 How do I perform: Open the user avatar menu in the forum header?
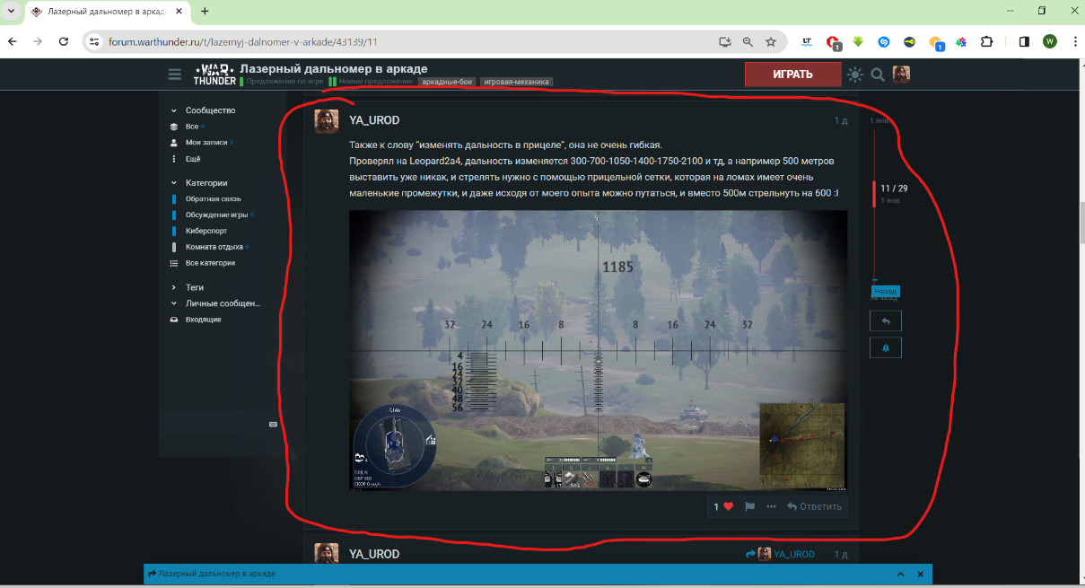coord(901,75)
